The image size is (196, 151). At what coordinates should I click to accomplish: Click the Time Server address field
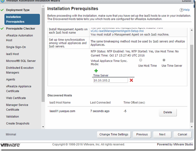click(111, 80)
